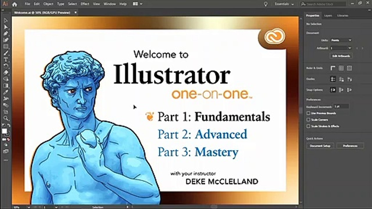Select the Symbol Sprayer tool

point(6,99)
